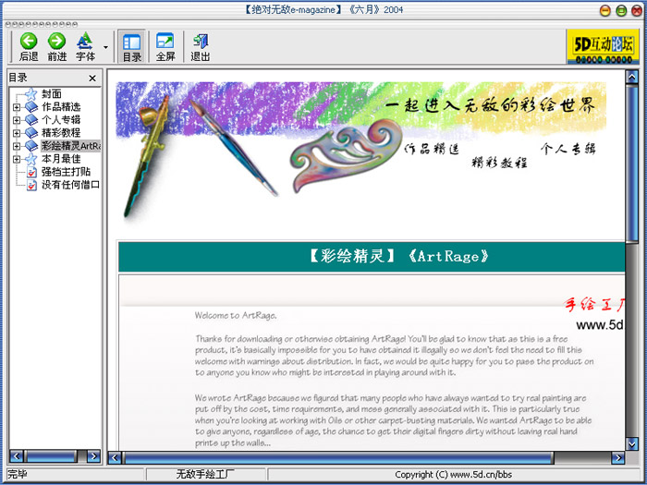This screenshot has height=485, width=647.
Task: Select 封面 in the contents tree
Action: coord(52,94)
